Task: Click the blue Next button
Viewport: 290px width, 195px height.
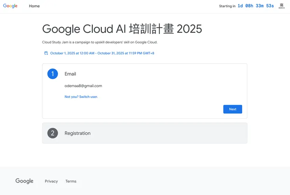Action: click(x=232, y=109)
